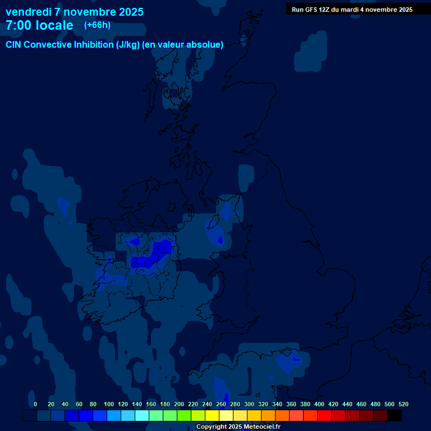This screenshot has width=431, height=431.
Task: Click the 0 value label in legend
Action: click(x=35, y=404)
